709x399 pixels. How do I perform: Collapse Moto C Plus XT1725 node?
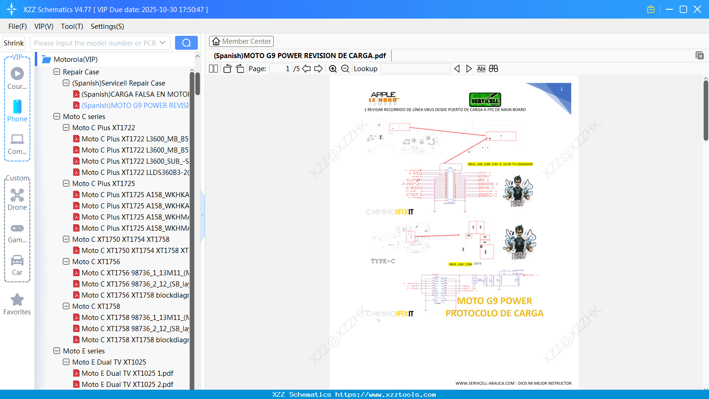66,184
